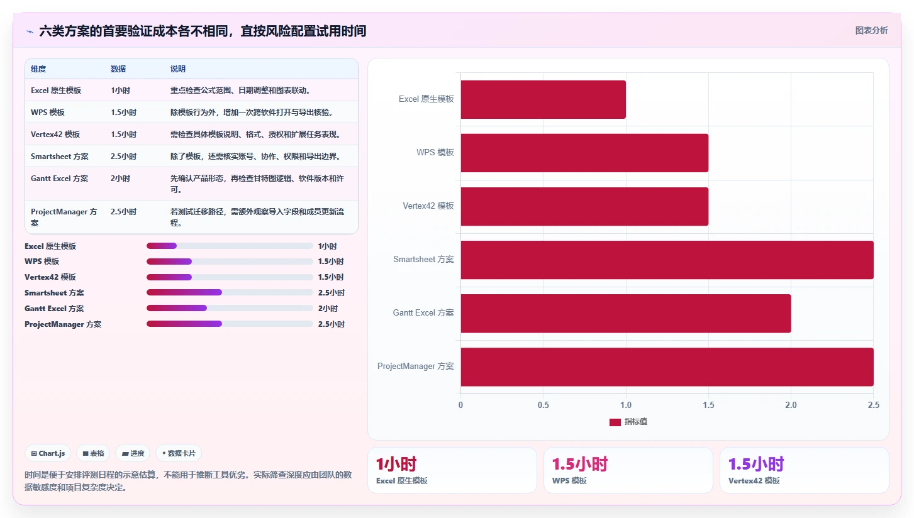The height and width of the screenshot is (518, 914).
Task: Click the 说明 column header
Action: click(x=178, y=69)
